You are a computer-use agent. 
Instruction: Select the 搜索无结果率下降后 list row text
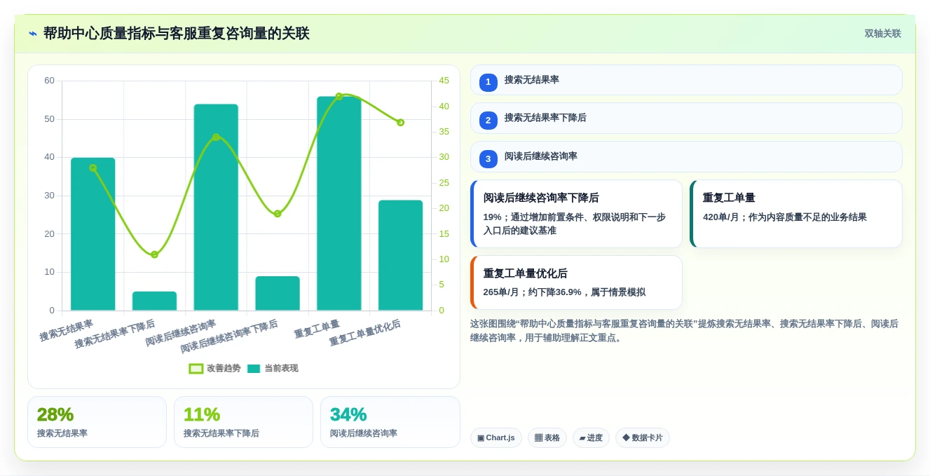coord(545,118)
